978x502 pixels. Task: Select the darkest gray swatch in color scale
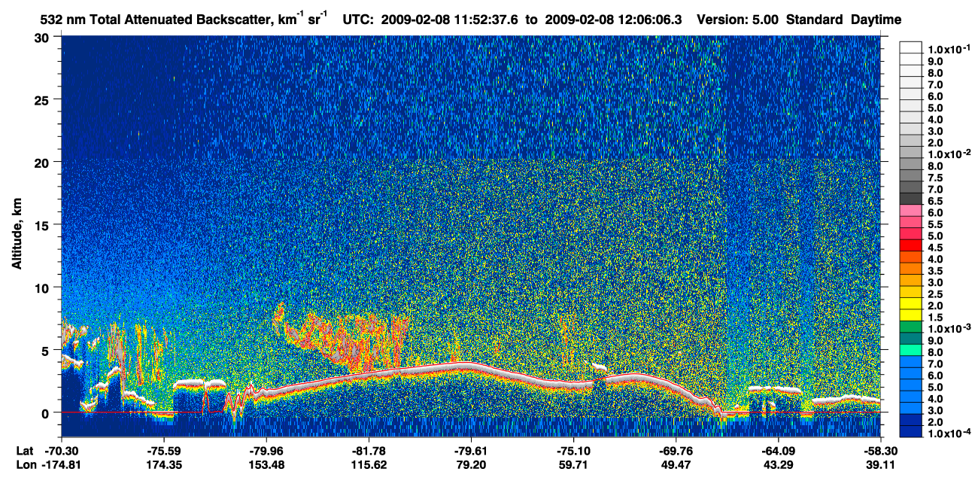click(910, 199)
